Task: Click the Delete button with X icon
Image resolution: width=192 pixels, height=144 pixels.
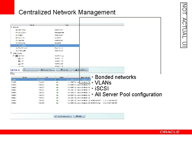Action: tap(64, 70)
